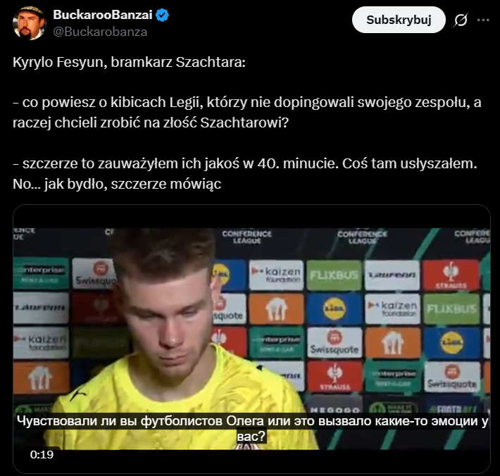Open the BuckarooBanzai profile avatar
500x476 pixels.
(x=29, y=23)
